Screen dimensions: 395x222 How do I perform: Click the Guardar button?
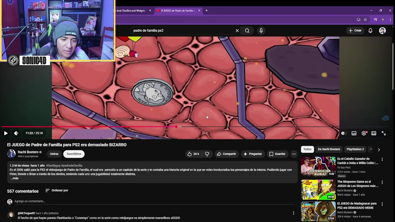(x=277, y=154)
